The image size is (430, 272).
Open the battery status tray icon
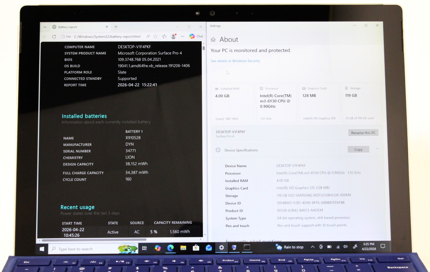[x=329, y=247]
